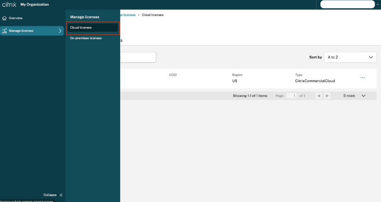The width and height of the screenshot is (381, 202).
Task: Go to next page arrow
Action: click(x=327, y=96)
